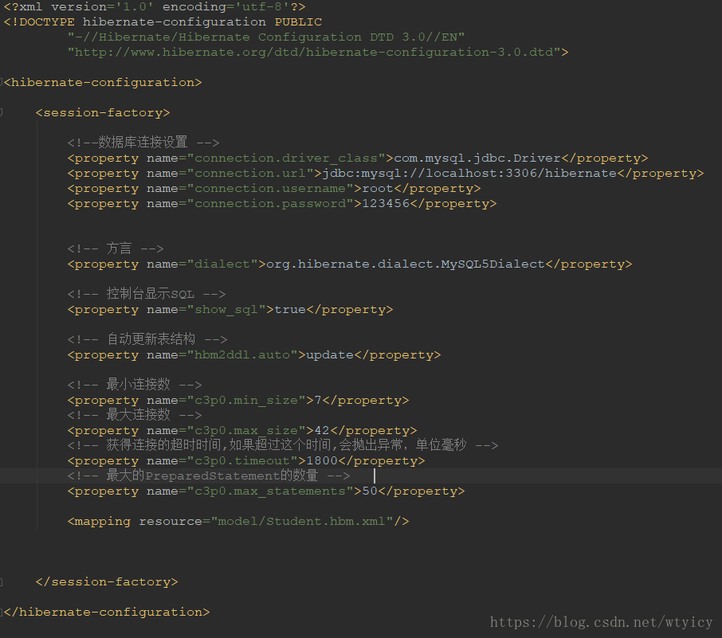The image size is (722, 638).
Task: Click the session-factory closing tag fold marker
Action: click(2, 581)
